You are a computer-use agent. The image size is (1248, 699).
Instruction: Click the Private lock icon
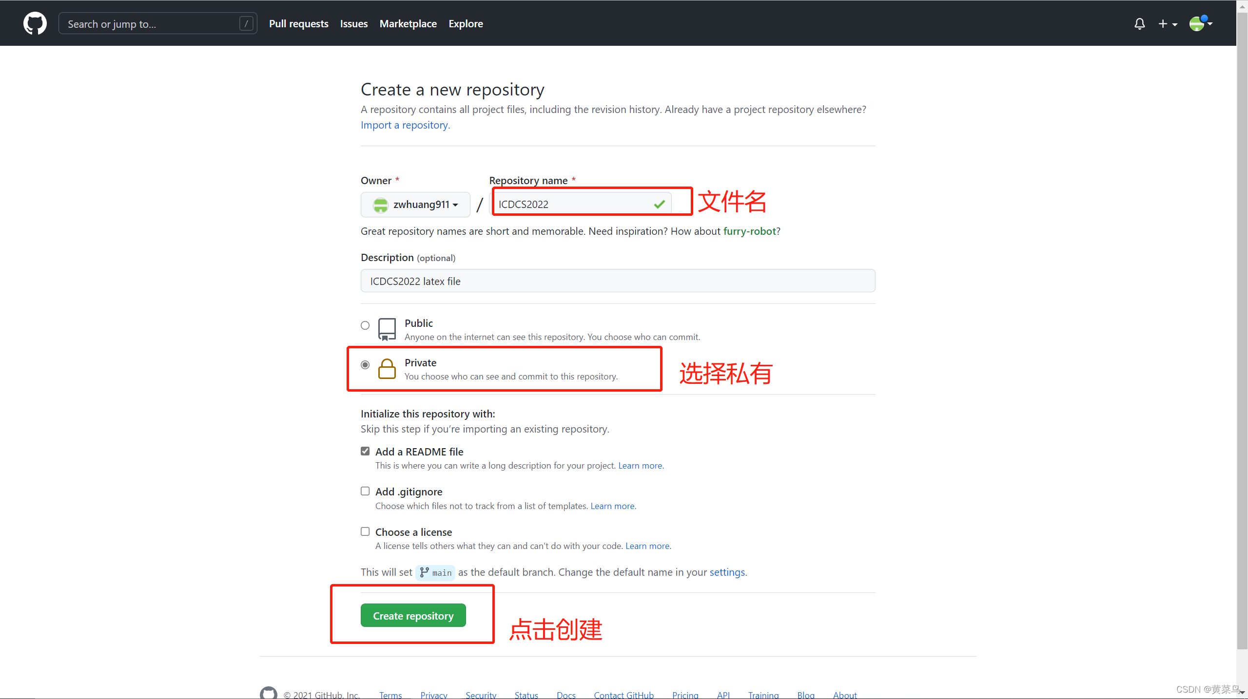click(x=387, y=369)
